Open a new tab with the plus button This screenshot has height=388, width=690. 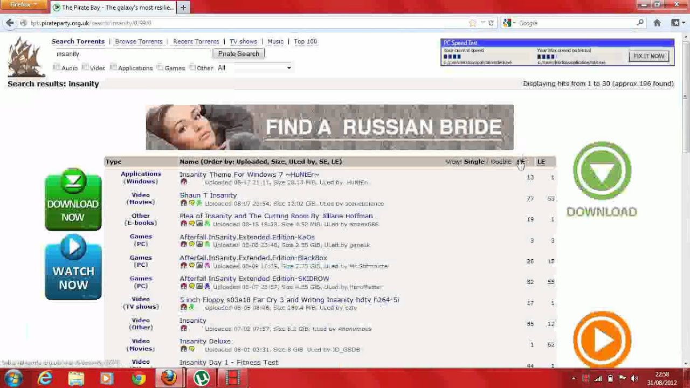tap(183, 8)
